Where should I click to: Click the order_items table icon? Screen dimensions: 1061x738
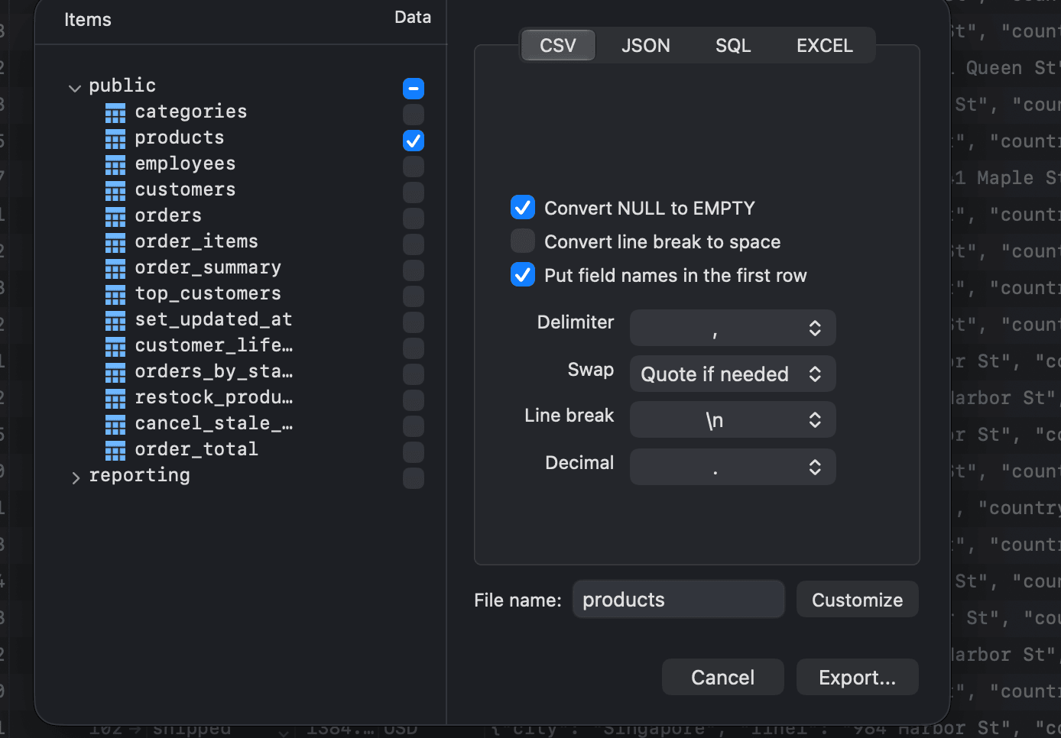pos(115,243)
